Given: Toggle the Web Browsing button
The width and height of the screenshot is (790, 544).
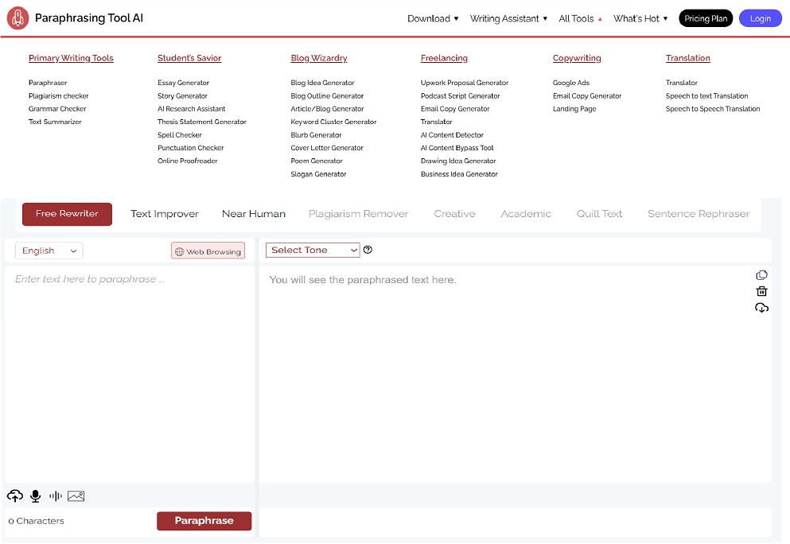Looking at the screenshot, I should (208, 251).
